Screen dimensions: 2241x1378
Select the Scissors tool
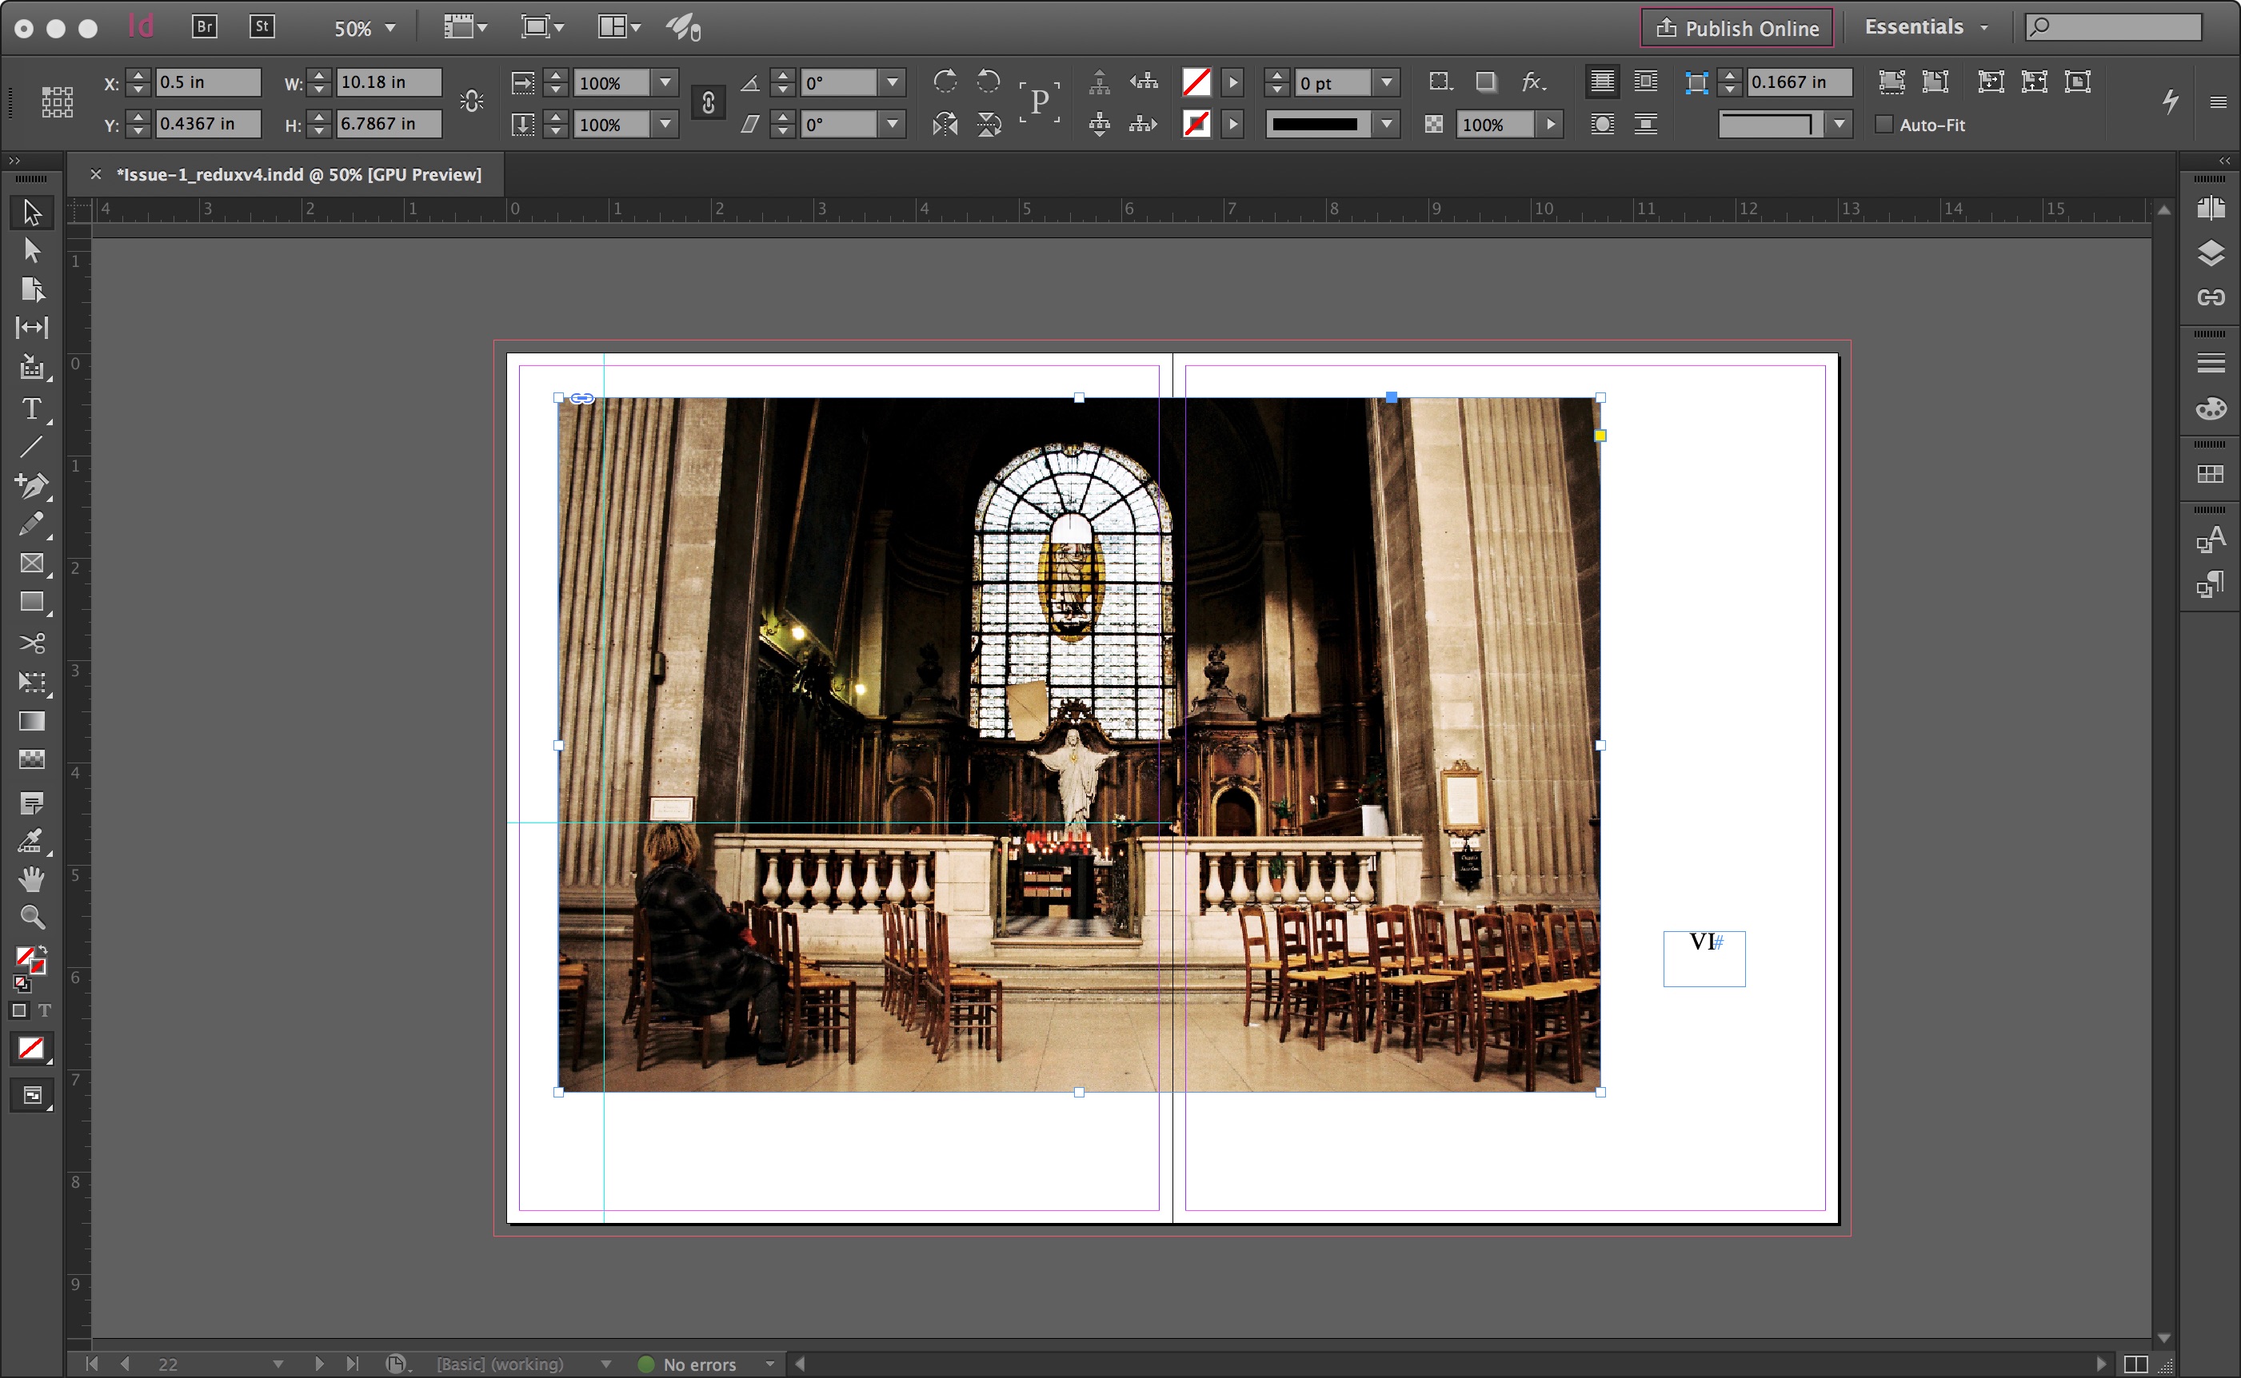click(x=32, y=643)
